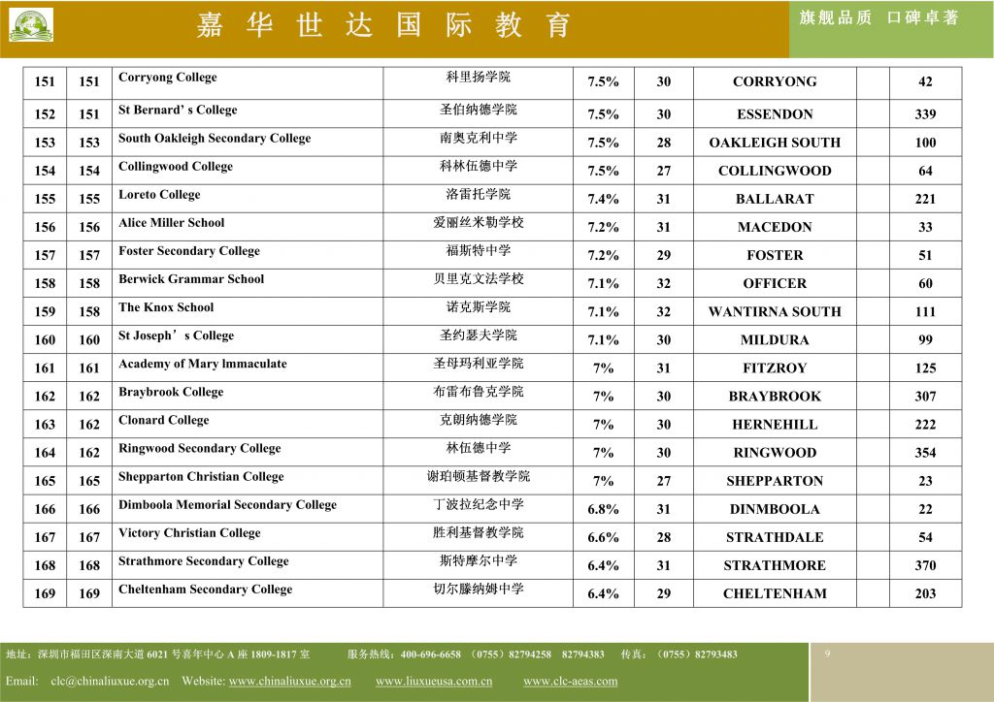Click the globe logo in the header
The image size is (994, 702).
point(30,25)
